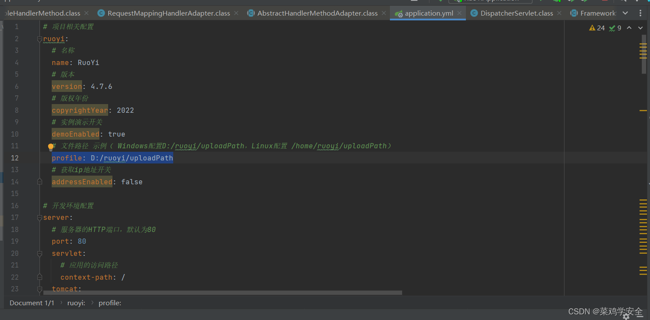Click the 'server:' key

point(58,217)
